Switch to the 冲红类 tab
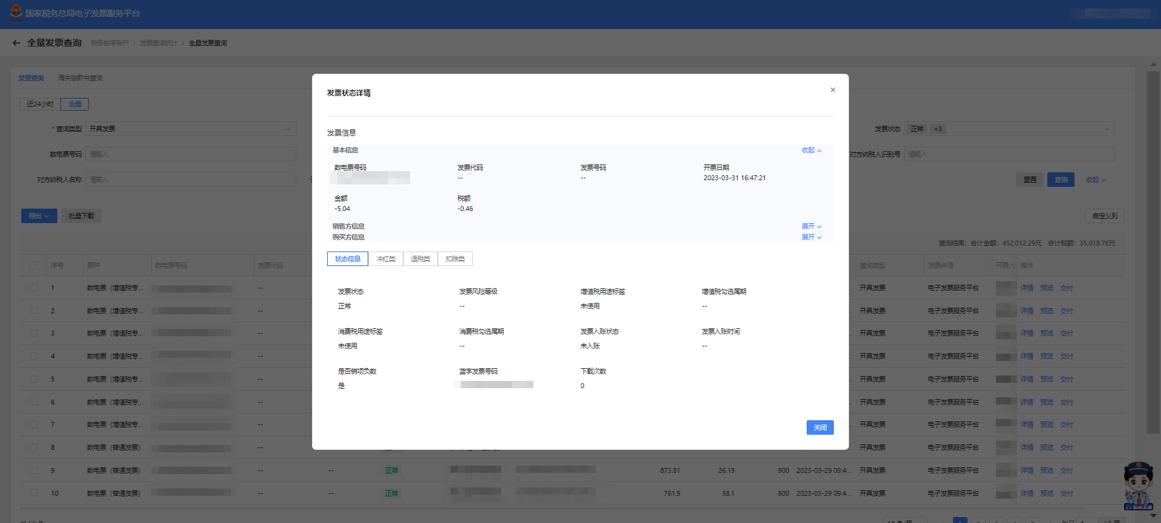Viewport: 1161px width, 523px height. [386, 259]
